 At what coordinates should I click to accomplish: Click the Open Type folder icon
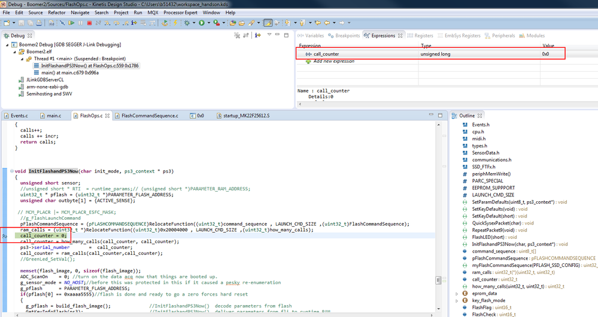tap(233, 23)
